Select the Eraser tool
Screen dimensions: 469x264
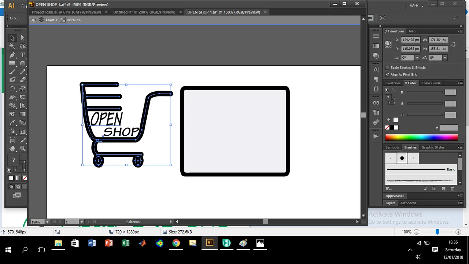click(23, 80)
